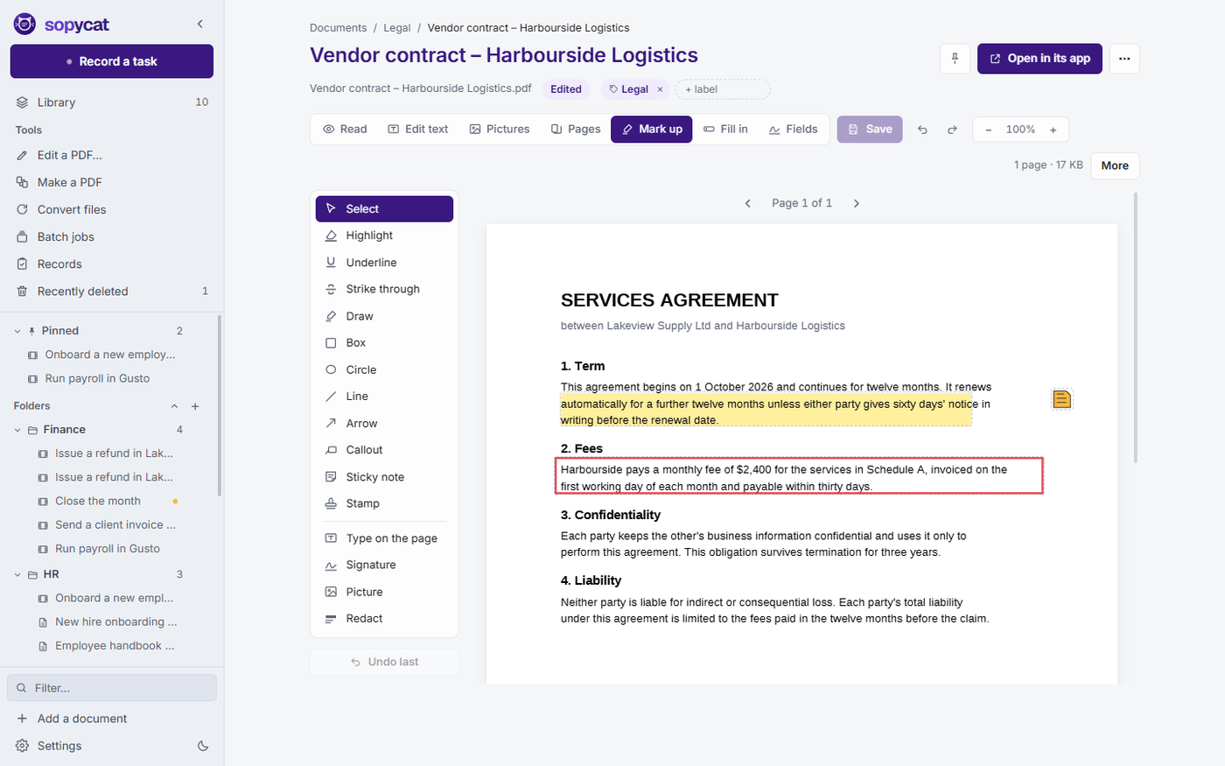Choose the Strike through tool
The height and width of the screenshot is (766, 1225).
pos(384,289)
